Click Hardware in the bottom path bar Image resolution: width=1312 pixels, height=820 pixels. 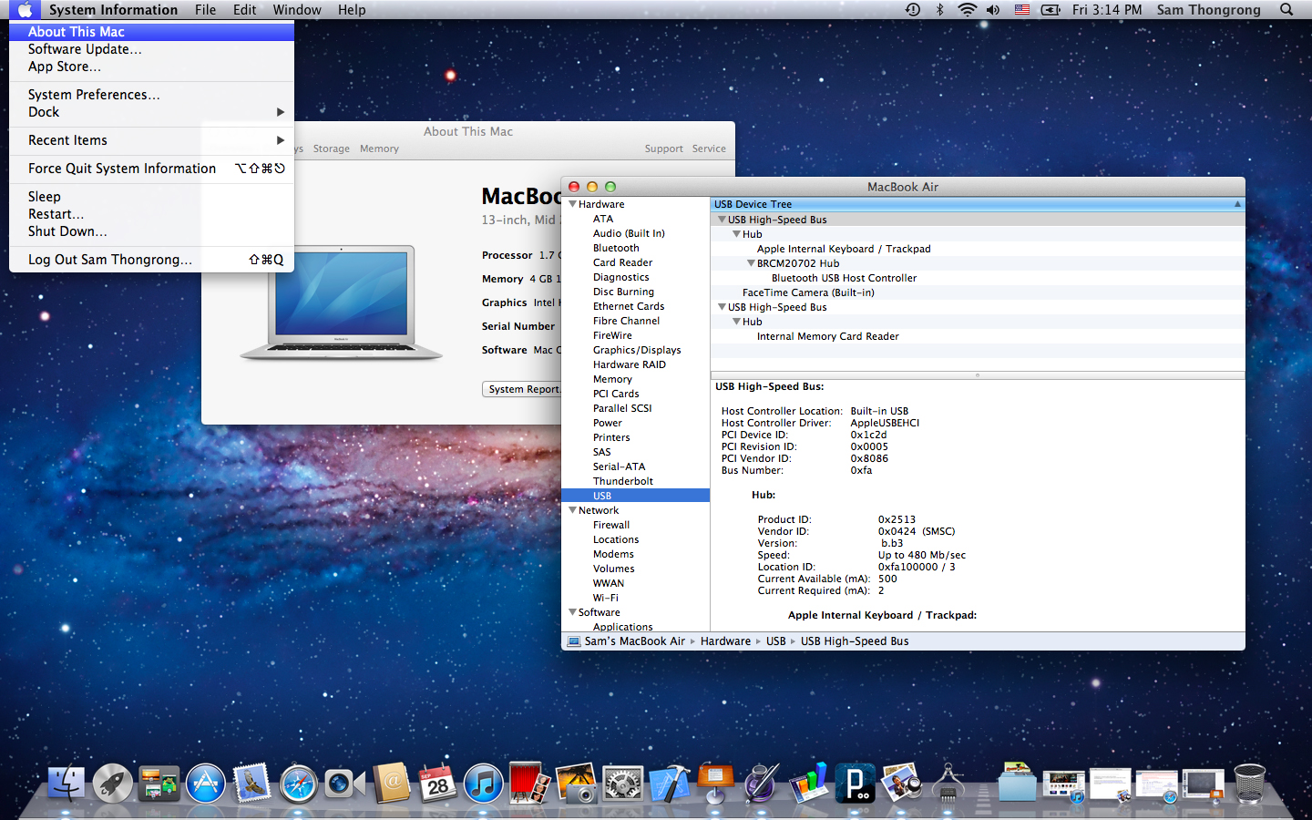[x=725, y=641]
